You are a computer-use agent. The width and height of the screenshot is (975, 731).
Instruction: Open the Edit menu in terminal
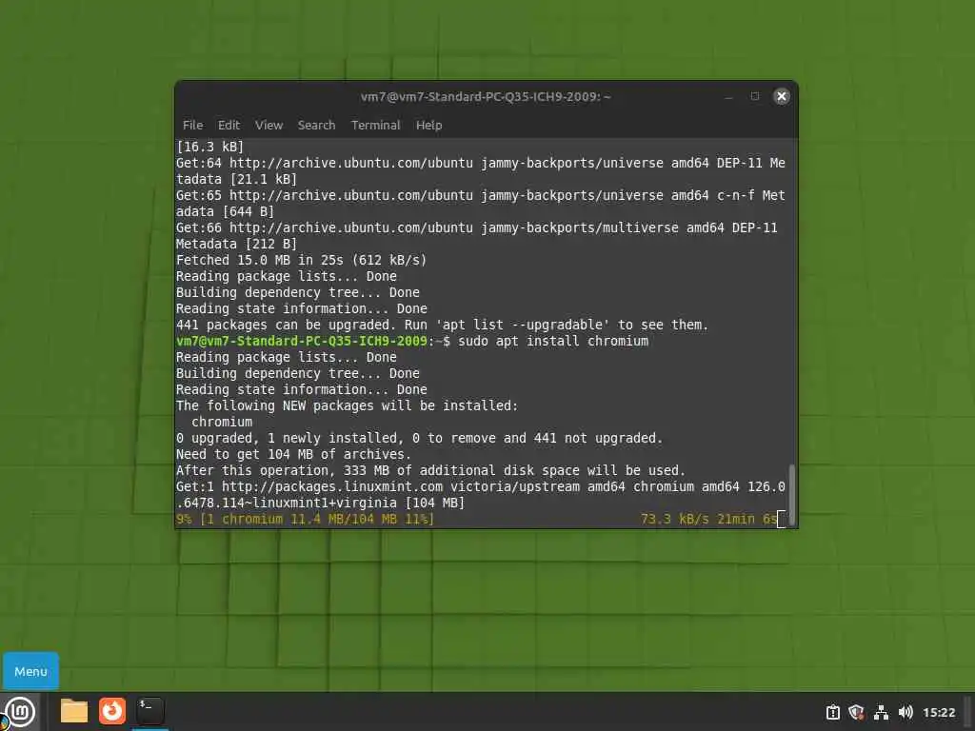(229, 125)
